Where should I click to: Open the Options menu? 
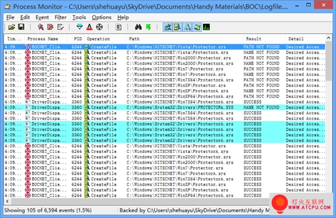tap(101, 17)
